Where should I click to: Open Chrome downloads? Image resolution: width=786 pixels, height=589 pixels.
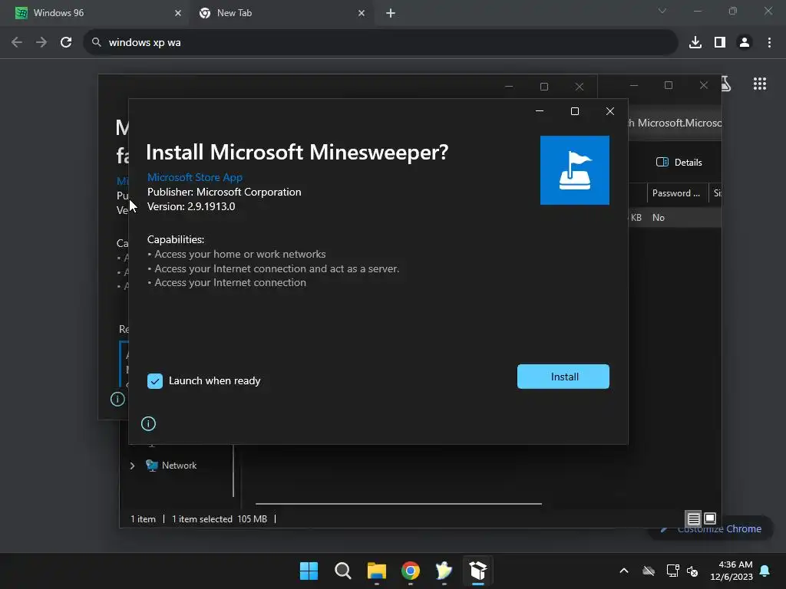(695, 43)
